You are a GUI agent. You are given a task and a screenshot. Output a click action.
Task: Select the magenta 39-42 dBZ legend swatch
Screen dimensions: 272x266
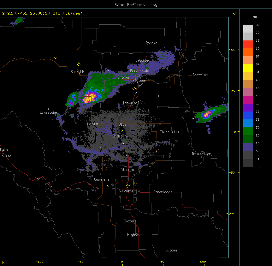[248, 100]
